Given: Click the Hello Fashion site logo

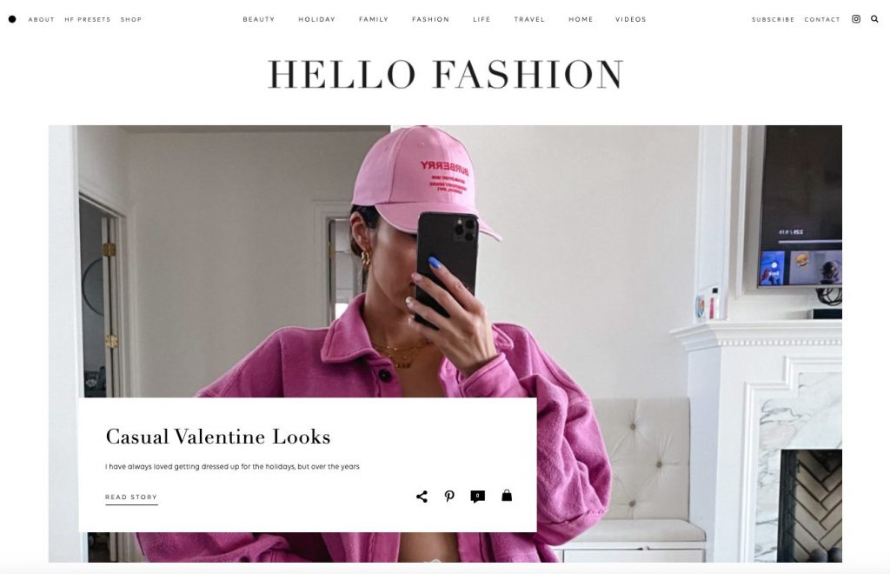Looking at the screenshot, I should pos(446,75).
